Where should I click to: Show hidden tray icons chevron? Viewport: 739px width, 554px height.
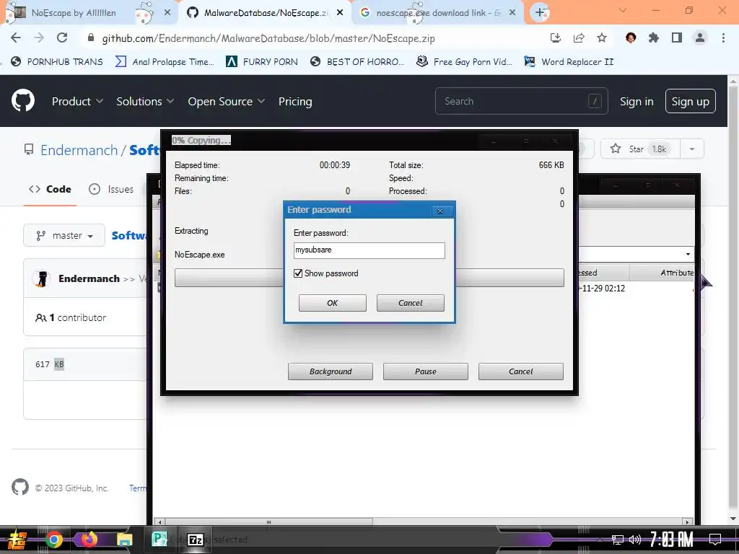click(600, 540)
